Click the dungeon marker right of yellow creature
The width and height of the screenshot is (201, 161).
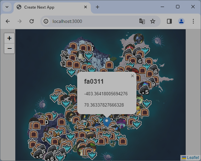point(145,112)
